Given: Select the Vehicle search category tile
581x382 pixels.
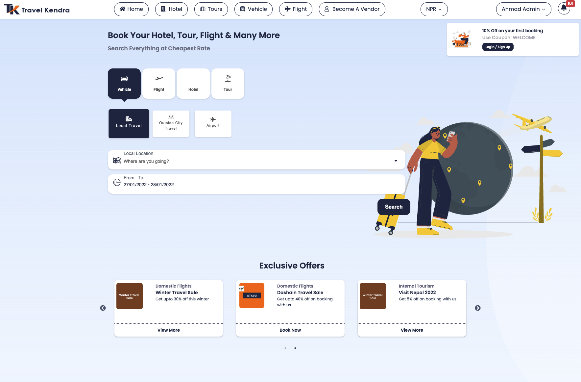Looking at the screenshot, I should tap(124, 84).
